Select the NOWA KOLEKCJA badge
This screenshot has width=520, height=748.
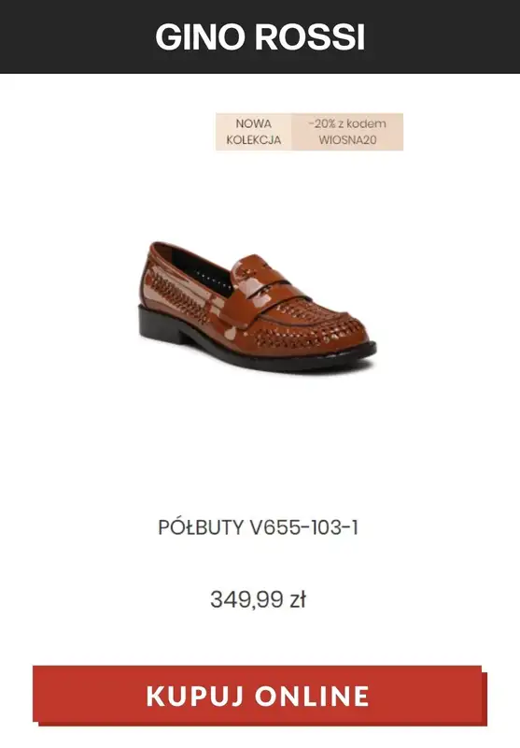pyautogui.click(x=253, y=132)
